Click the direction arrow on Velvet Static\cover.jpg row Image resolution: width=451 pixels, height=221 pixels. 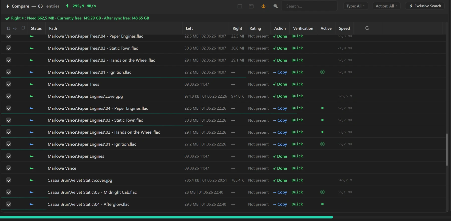pyautogui.click(x=32, y=180)
